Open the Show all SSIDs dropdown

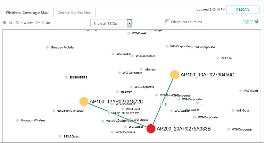tap(108, 24)
